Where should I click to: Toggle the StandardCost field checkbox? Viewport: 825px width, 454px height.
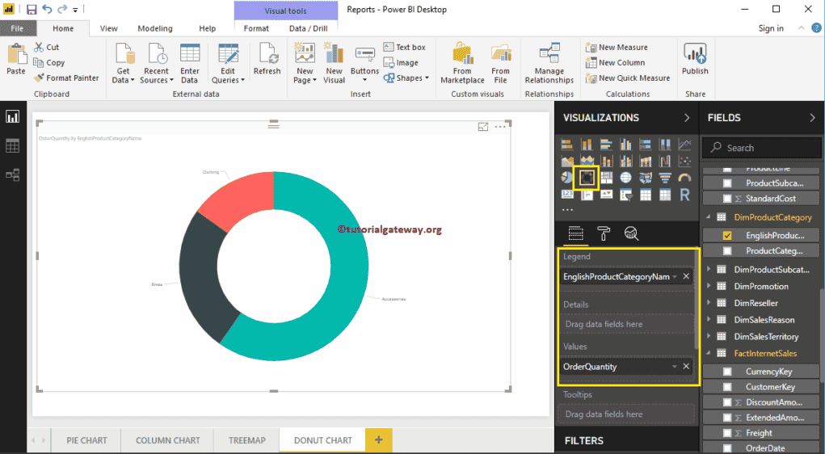coord(727,199)
